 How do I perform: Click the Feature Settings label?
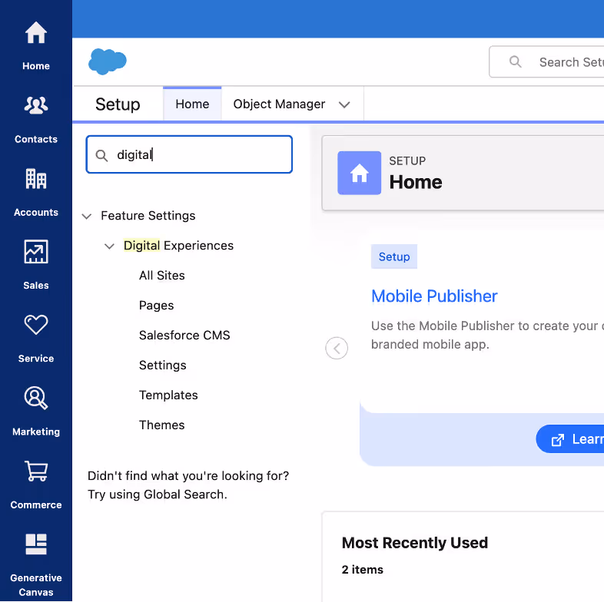click(x=148, y=216)
